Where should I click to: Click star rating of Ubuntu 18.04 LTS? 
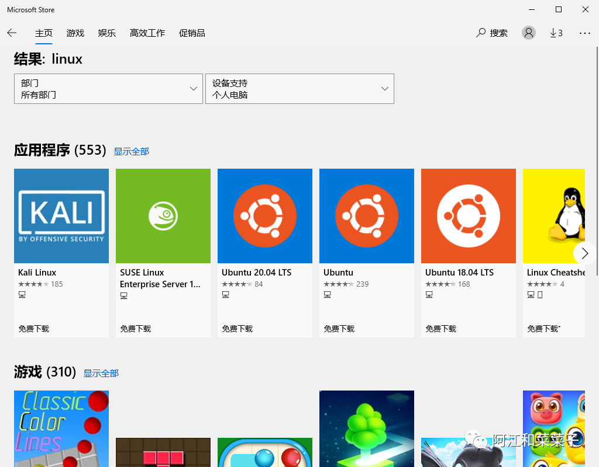[x=441, y=284]
